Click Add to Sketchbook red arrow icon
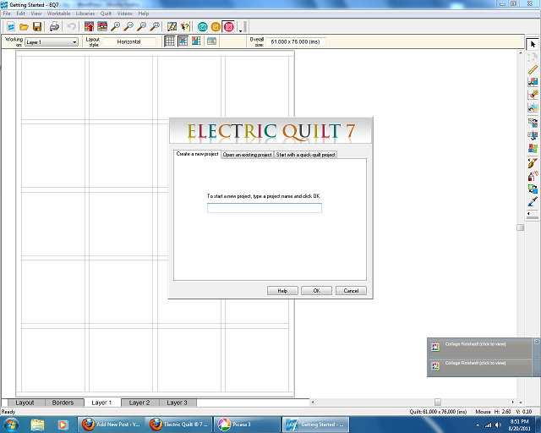Image resolution: width=541 pixels, height=433 pixels. tap(89, 26)
